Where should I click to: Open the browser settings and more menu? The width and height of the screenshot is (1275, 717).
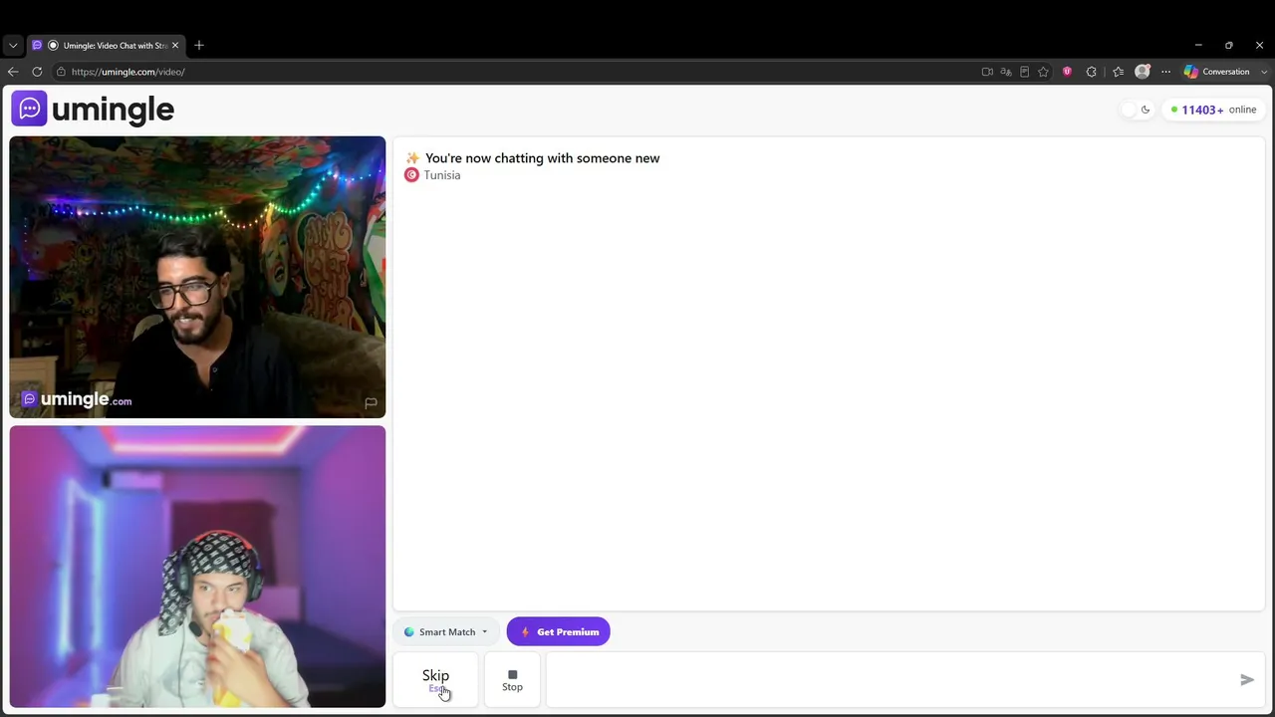click(1165, 72)
